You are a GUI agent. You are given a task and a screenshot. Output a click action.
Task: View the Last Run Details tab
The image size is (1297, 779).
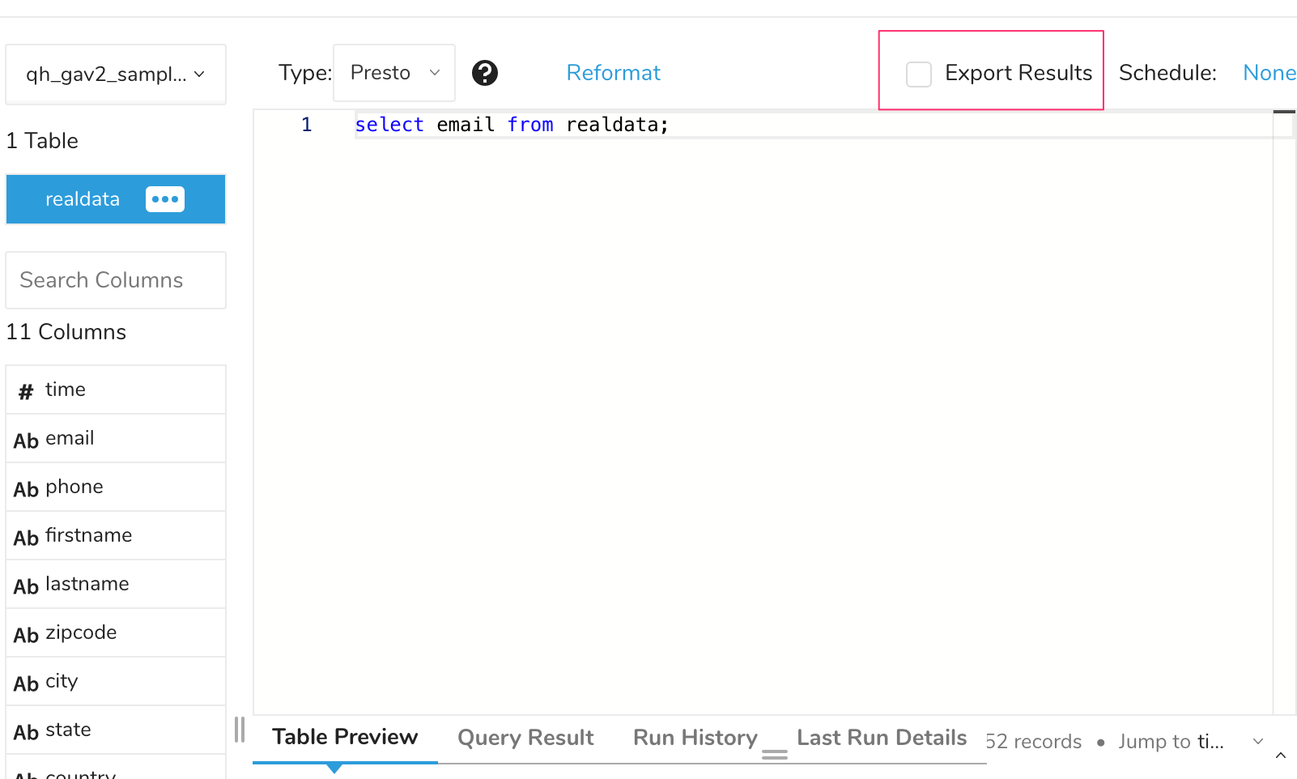pyautogui.click(x=882, y=738)
